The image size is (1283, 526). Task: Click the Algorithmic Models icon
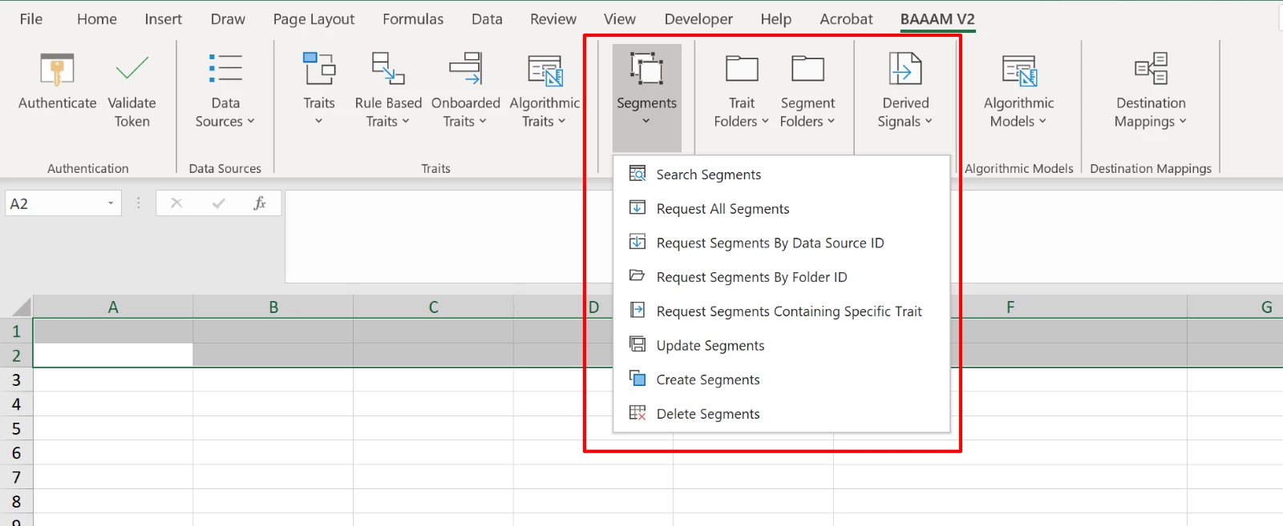tap(1019, 70)
